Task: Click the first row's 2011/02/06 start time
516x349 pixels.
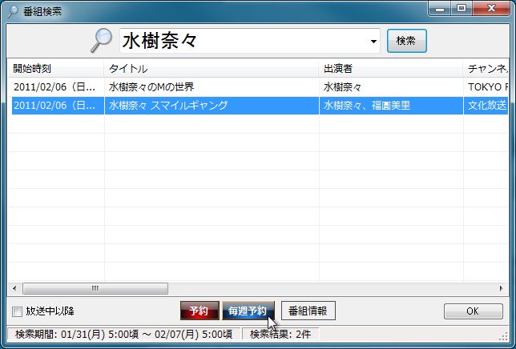Action: [54, 87]
